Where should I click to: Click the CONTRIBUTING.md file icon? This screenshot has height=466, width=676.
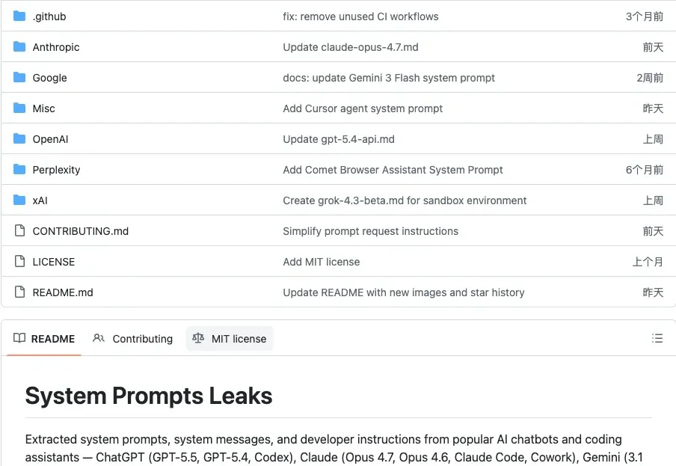19,230
